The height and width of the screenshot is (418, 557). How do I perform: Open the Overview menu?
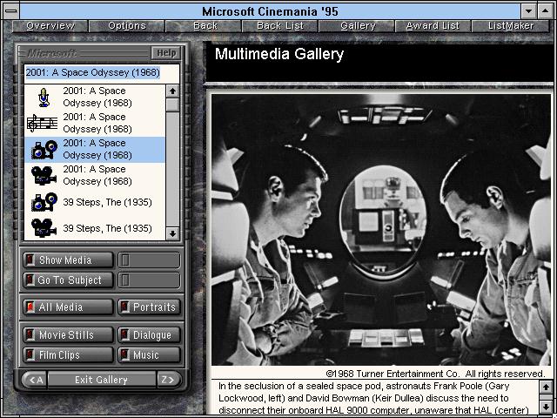pos(50,26)
